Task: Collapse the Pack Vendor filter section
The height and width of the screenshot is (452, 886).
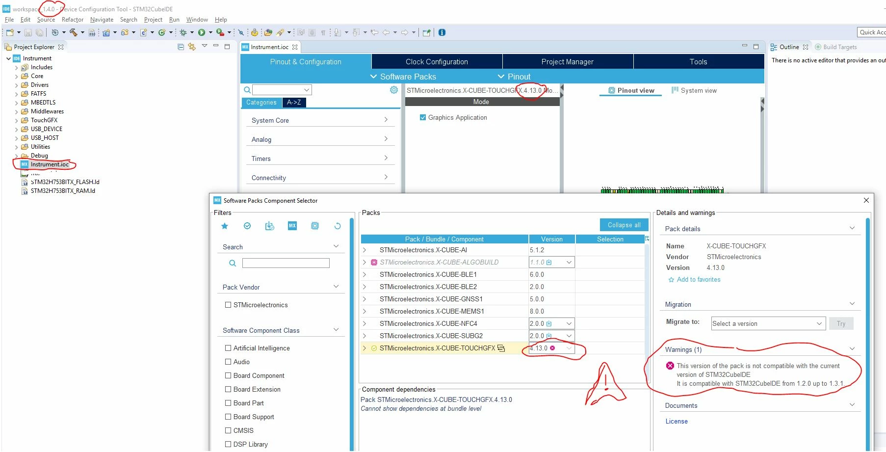Action: [x=336, y=287]
